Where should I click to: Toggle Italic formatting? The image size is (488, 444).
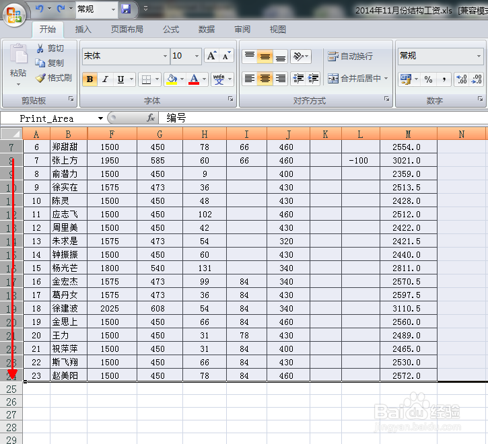pos(106,79)
